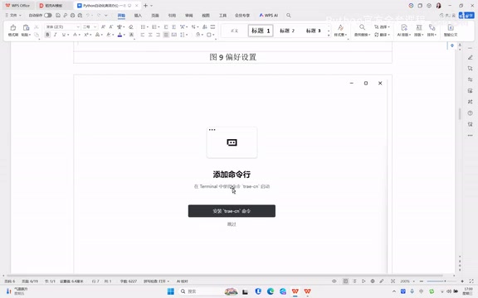
Task: Open Microsoft Edge from taskbar
Action: click(271, 291)
